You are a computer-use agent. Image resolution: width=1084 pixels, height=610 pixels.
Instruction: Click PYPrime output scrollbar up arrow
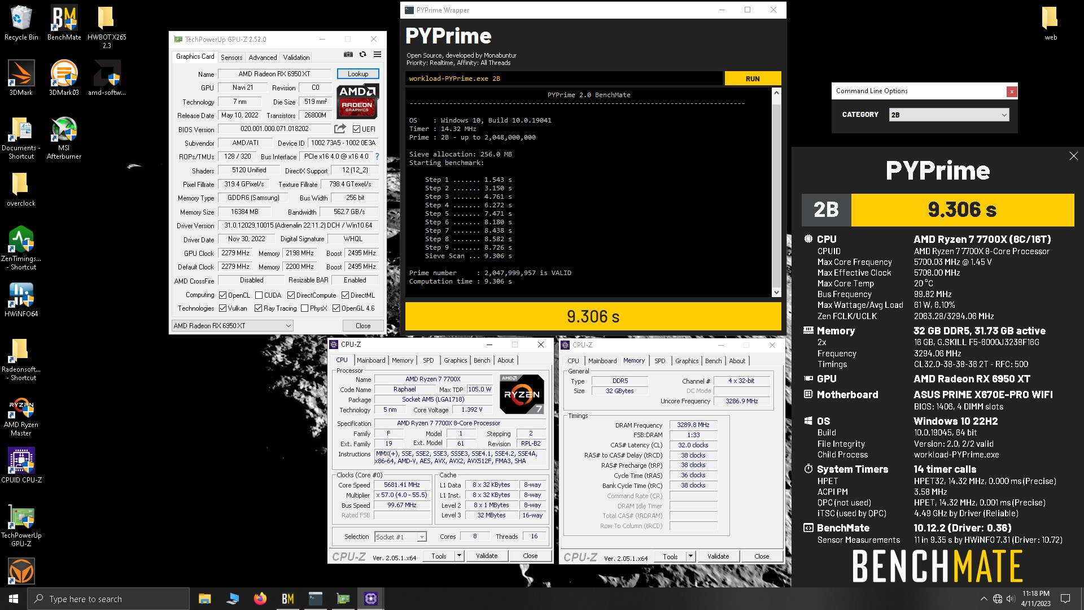[x=776, y=93]
